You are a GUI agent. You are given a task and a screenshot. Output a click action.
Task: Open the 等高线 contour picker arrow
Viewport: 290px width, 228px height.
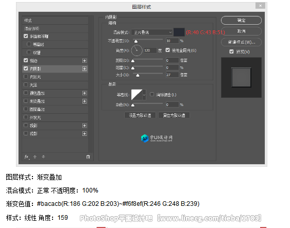[x=144, y=95]
